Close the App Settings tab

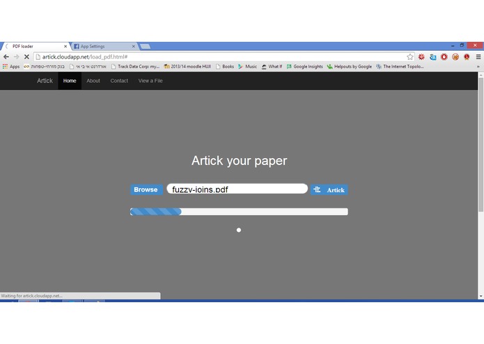133,46
